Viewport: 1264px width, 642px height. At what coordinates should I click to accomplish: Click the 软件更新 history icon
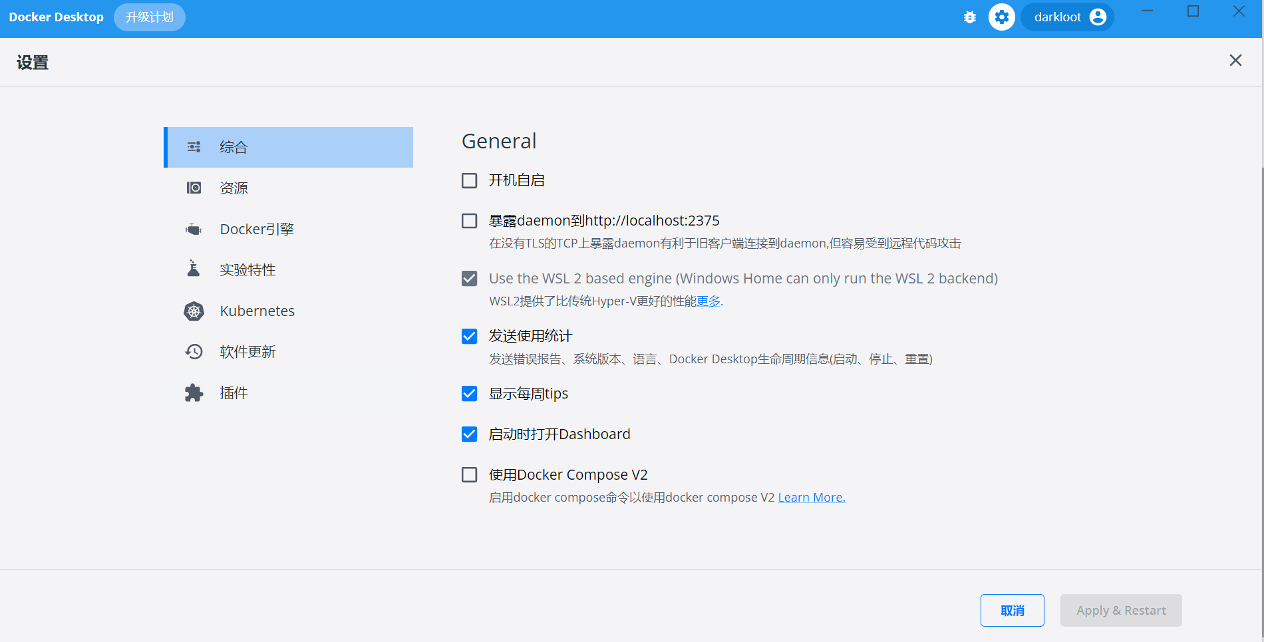pyautogui.click(x=194, y=351)
